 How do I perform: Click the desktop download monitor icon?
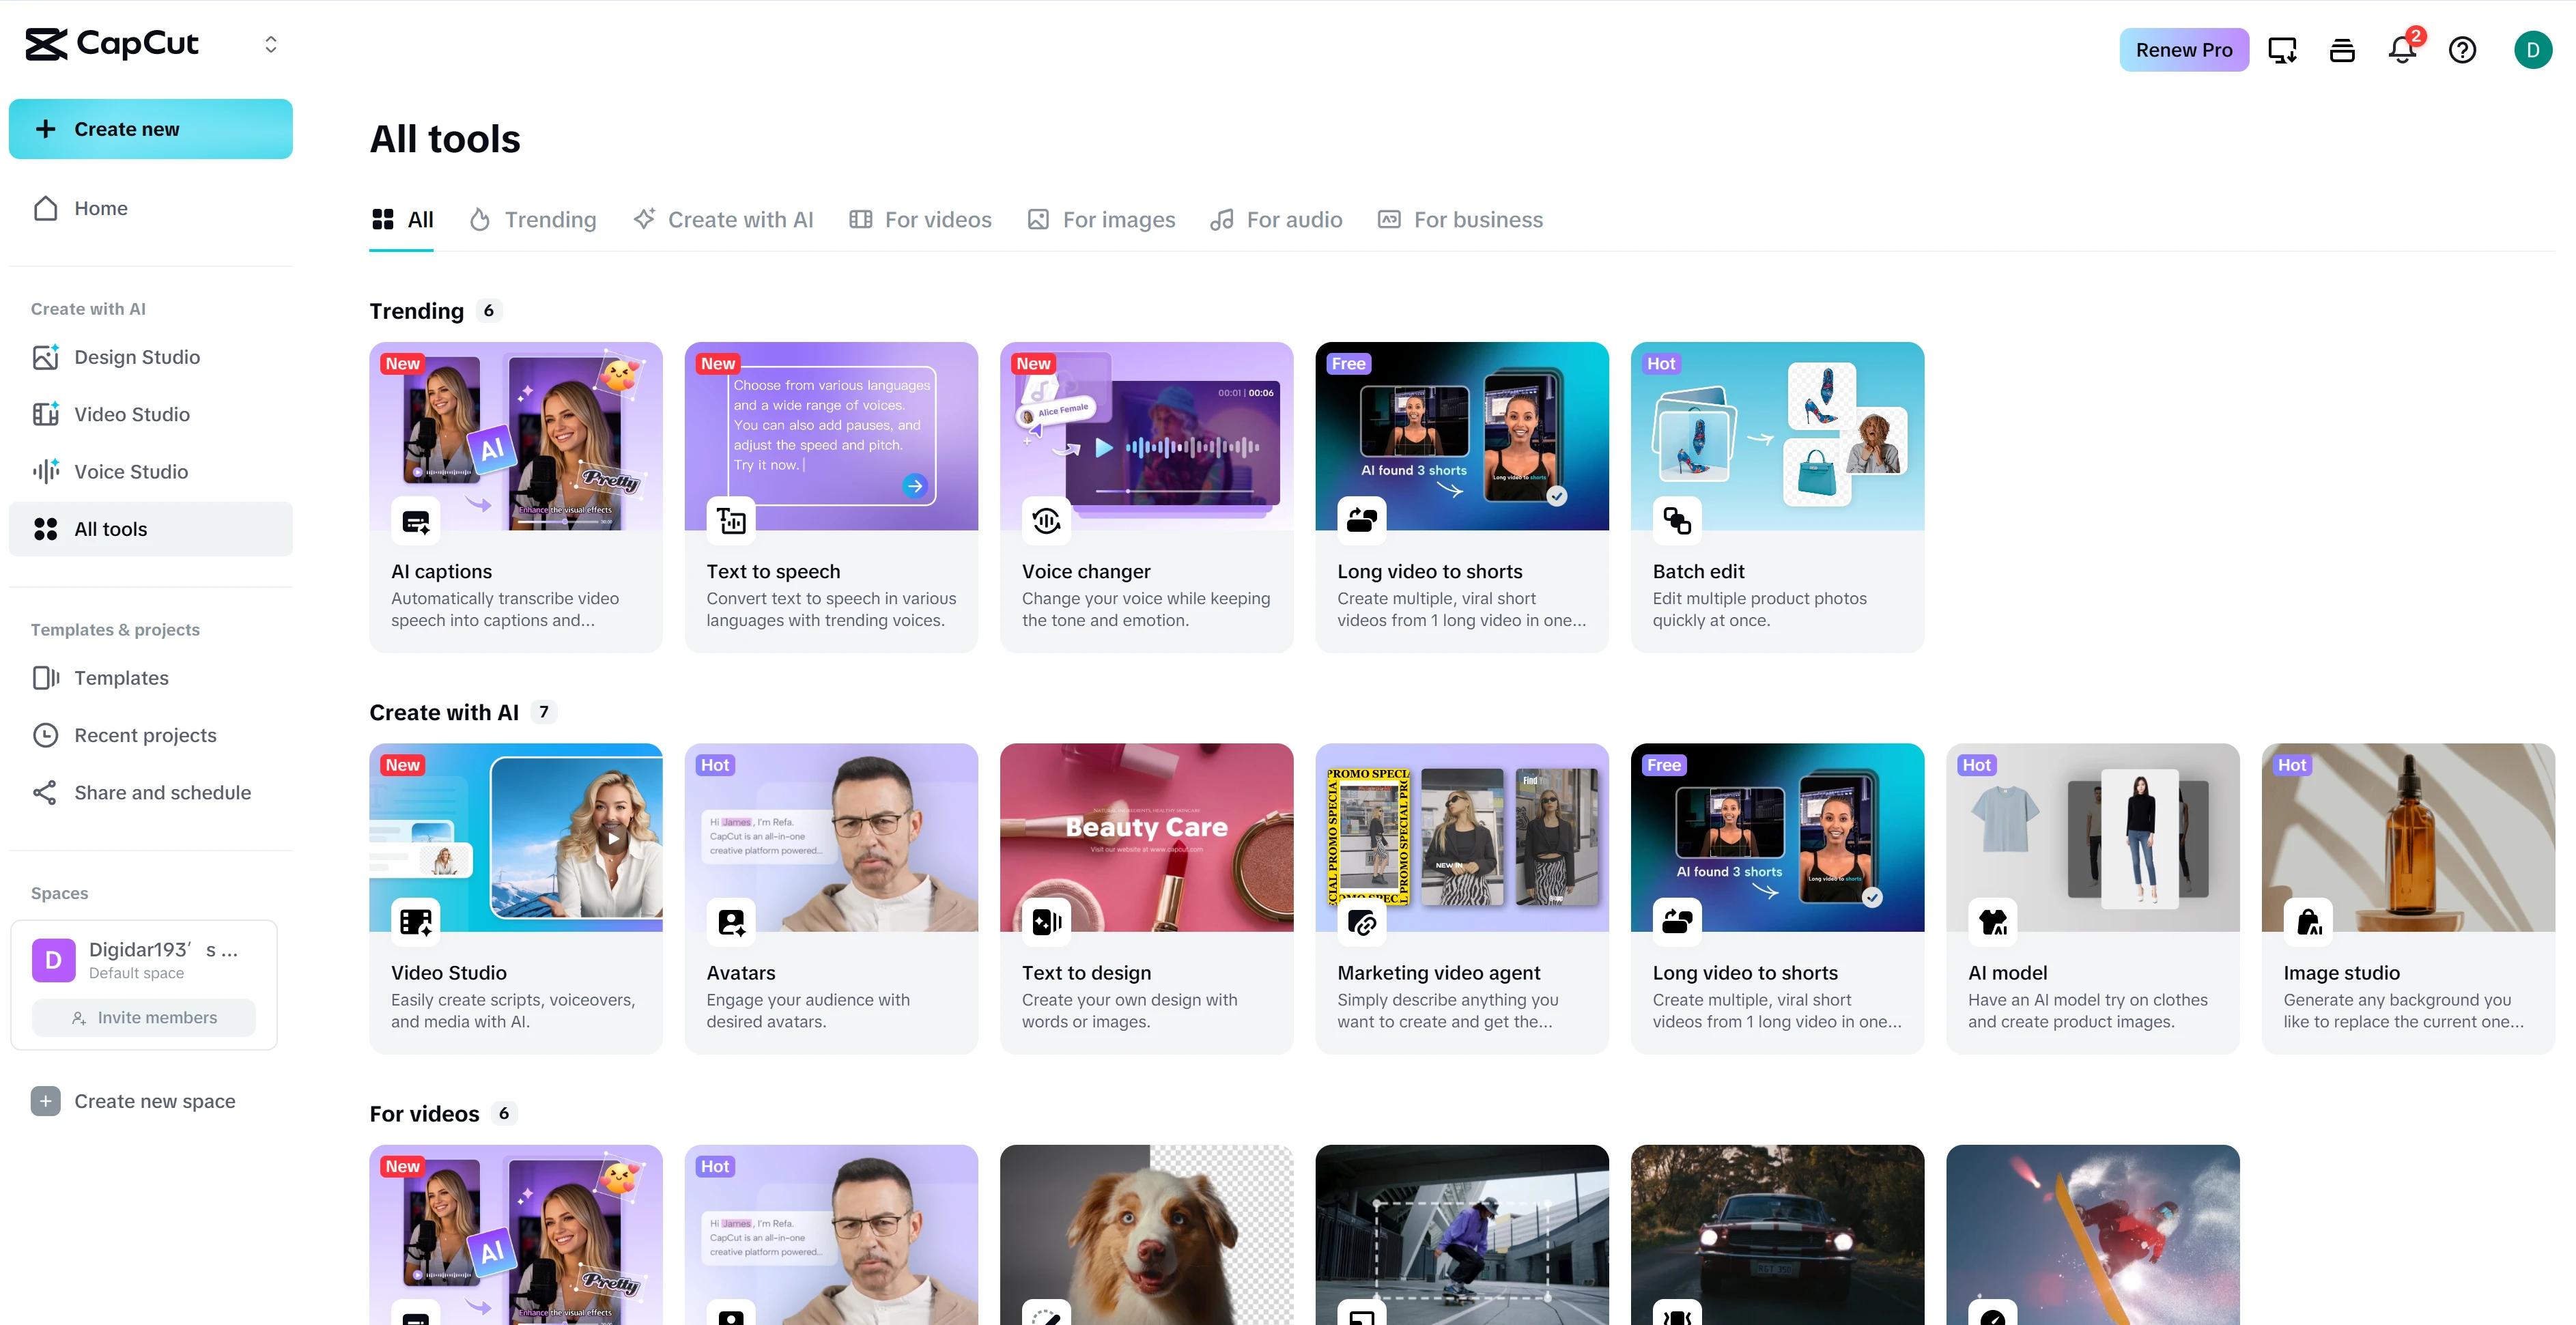click(x=2282, y=50)
